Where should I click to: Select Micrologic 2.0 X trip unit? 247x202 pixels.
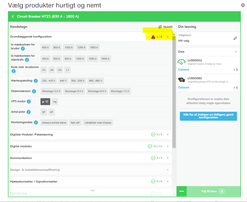pyautogui.click(x=51, y=91)
